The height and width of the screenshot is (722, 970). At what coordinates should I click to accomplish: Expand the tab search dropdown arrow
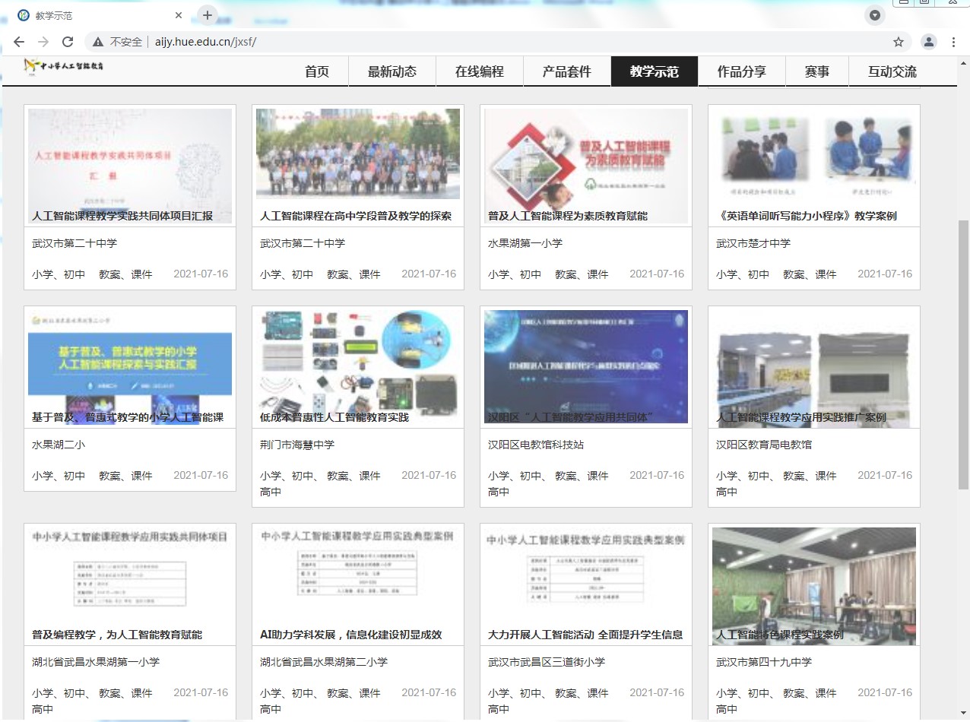coord(875,15)
